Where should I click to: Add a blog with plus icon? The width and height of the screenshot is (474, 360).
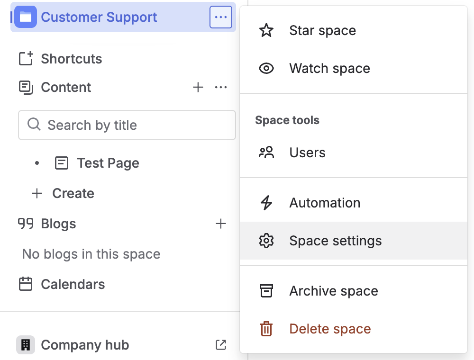(221, 224)
